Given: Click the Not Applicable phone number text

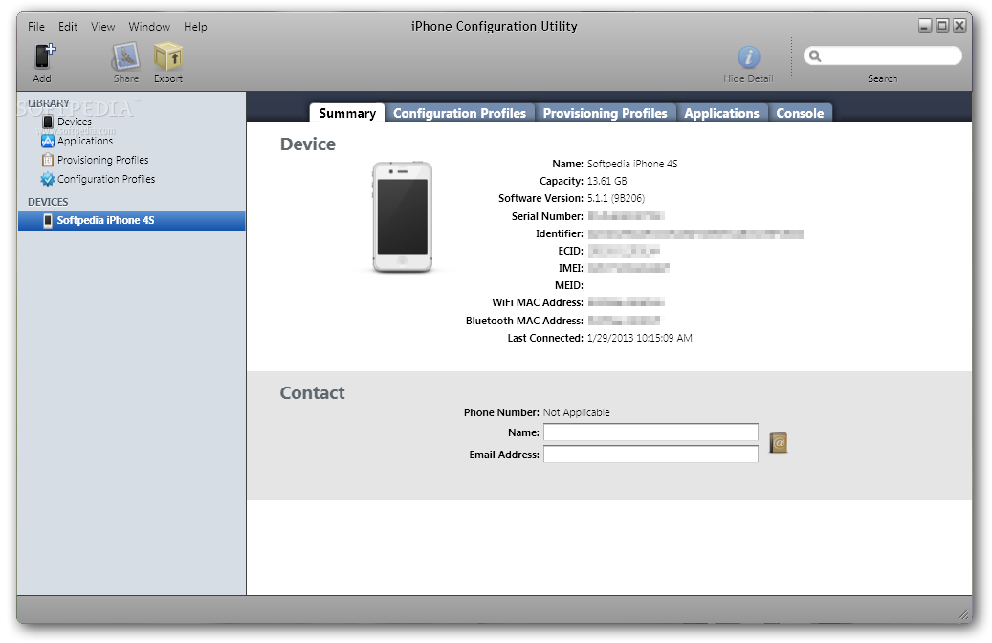Looking at the screenshot, I should (576, 412).
